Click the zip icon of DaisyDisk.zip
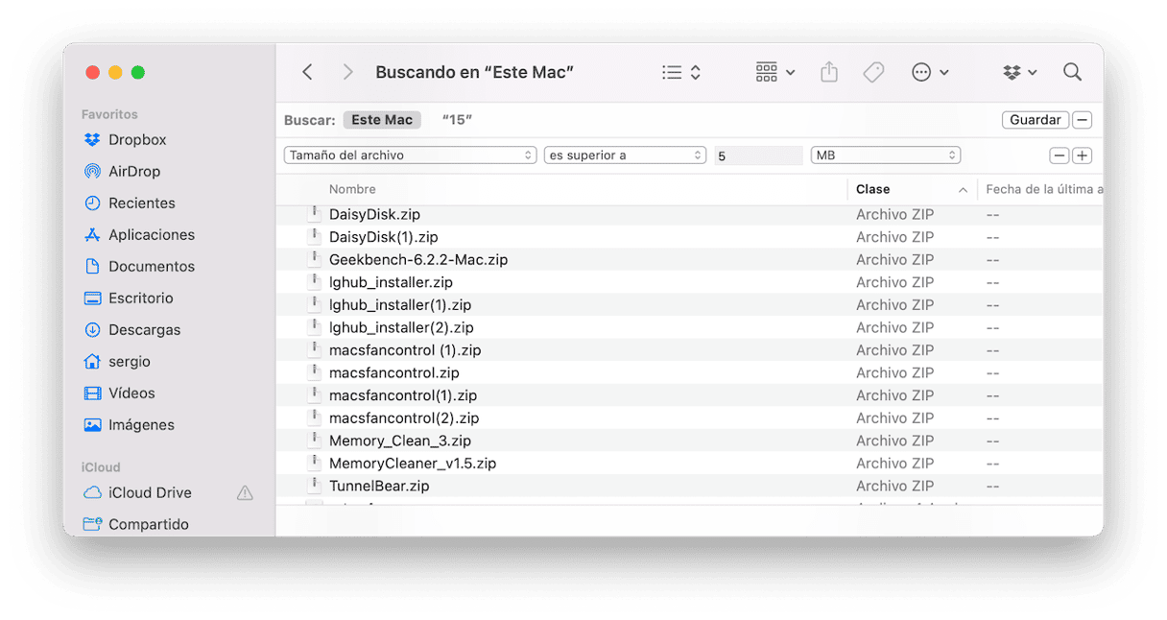Screen dimensions: 1167x620 click(314, 213)
